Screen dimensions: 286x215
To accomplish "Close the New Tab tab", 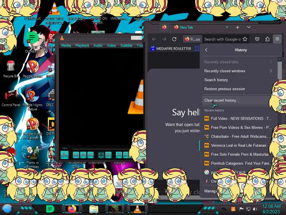I will (x=227, y=27).
